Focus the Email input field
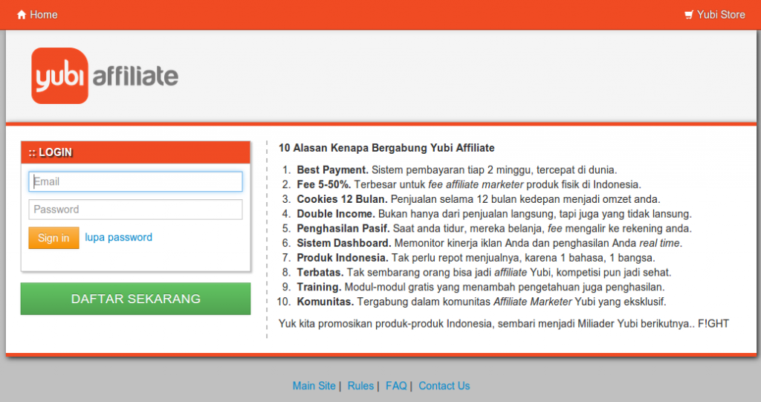This screenshot has width=761, height=402. [135, 181]
